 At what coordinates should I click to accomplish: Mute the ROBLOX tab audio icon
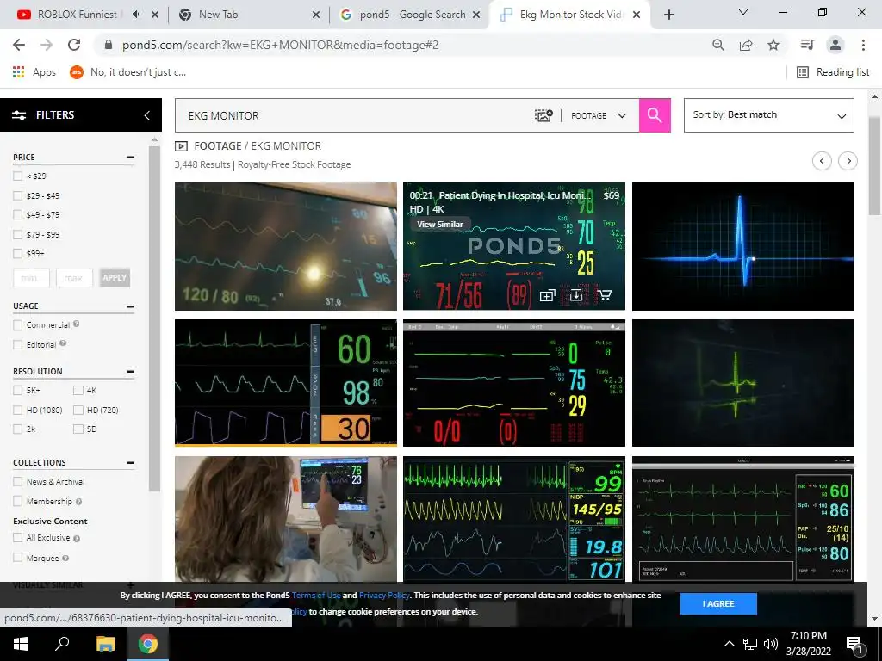click(x=137, y=15)
